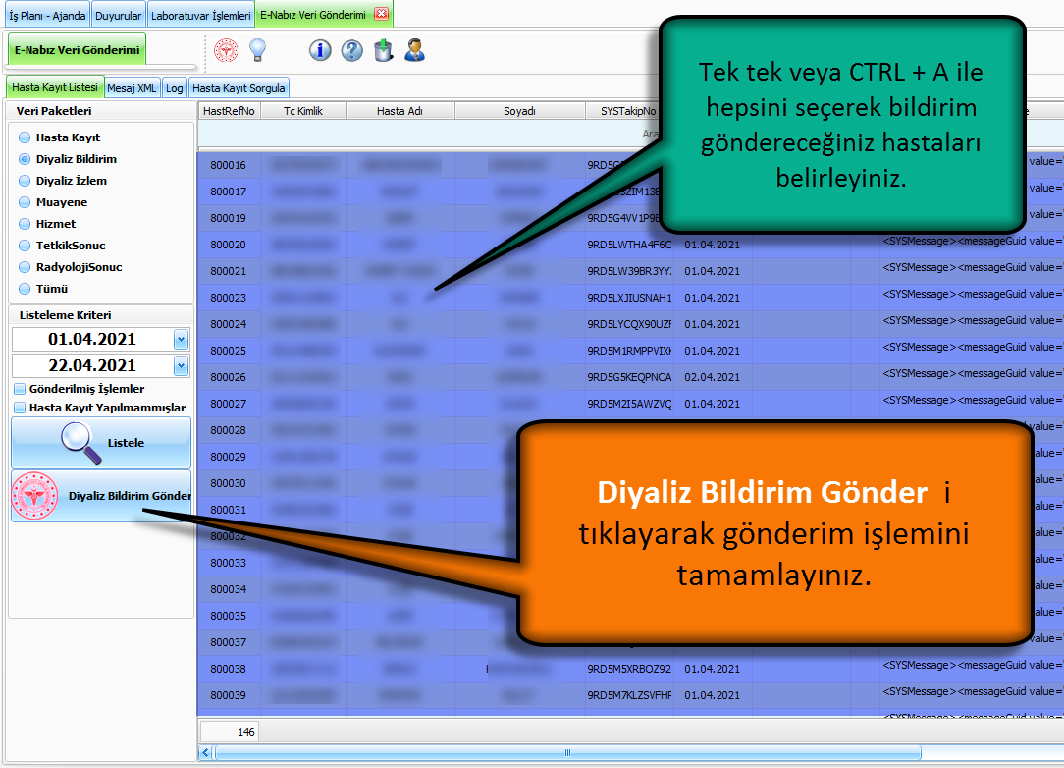Click the 800021 cell in HastRefNo column
This screenshot has height=768, width=1064.
(x=229, y=271)
